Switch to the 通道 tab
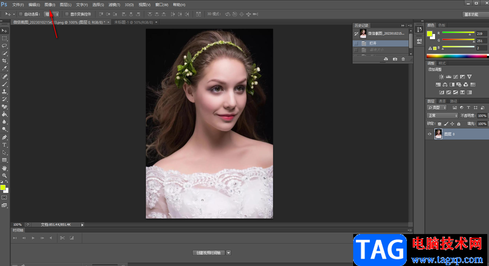Viewport: 489px width, 266px height. click(442, 101)
